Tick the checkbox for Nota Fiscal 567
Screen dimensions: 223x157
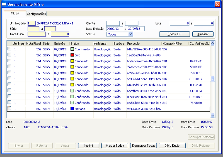pyautogui.click(x=9, y=97)
